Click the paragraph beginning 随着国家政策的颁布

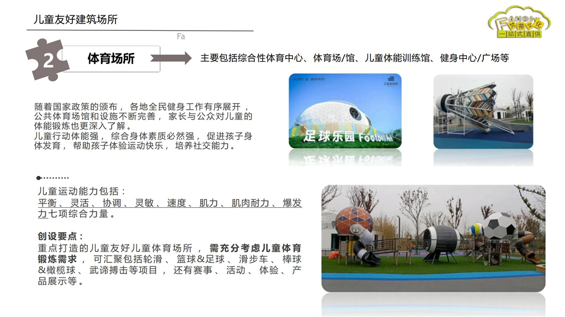[143, 126]
